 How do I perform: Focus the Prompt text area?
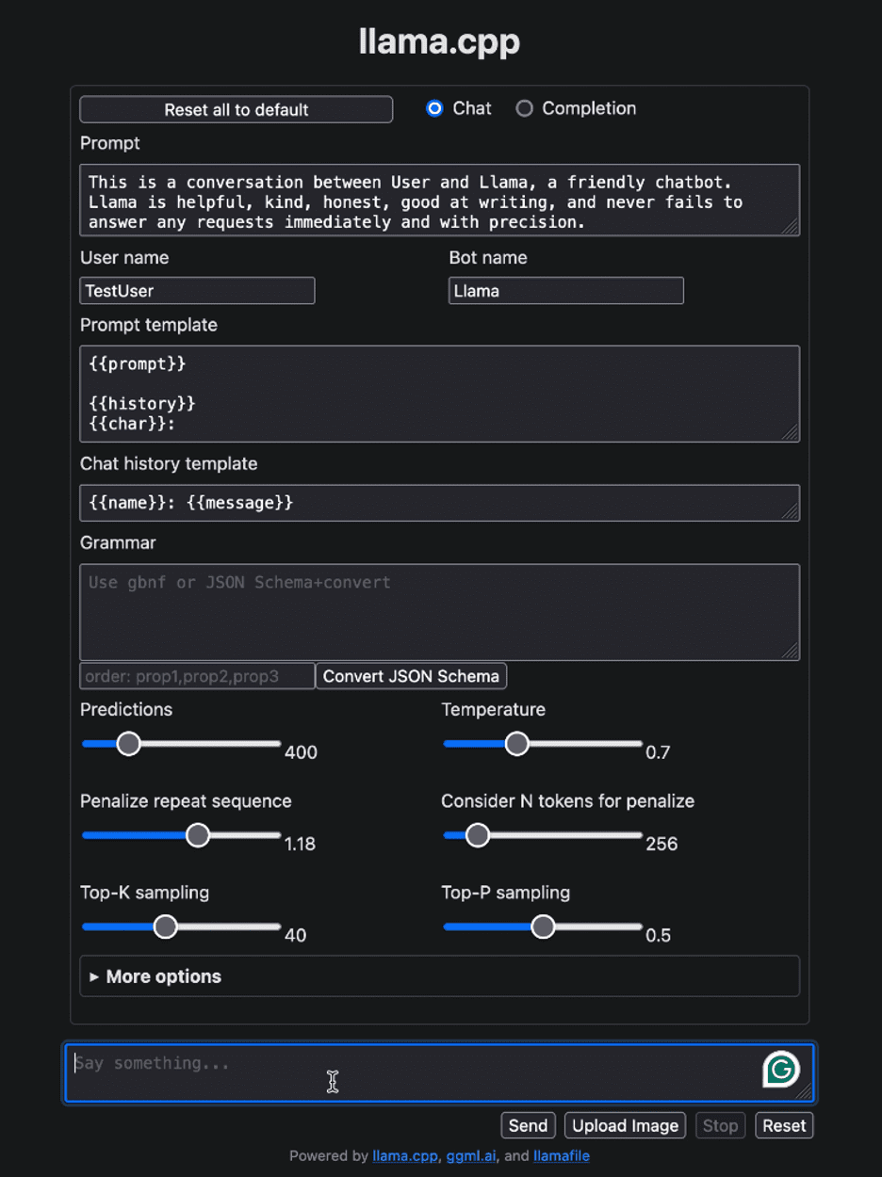pos(439,201)
